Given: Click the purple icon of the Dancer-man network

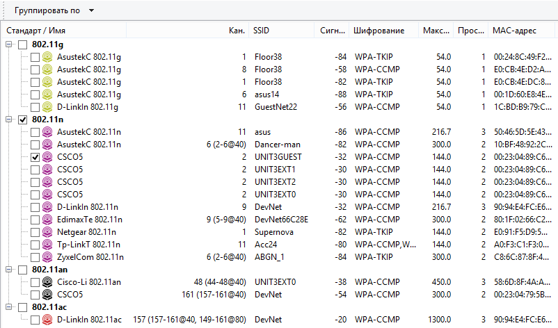Looking at the screenshot, I should point(47,145).
